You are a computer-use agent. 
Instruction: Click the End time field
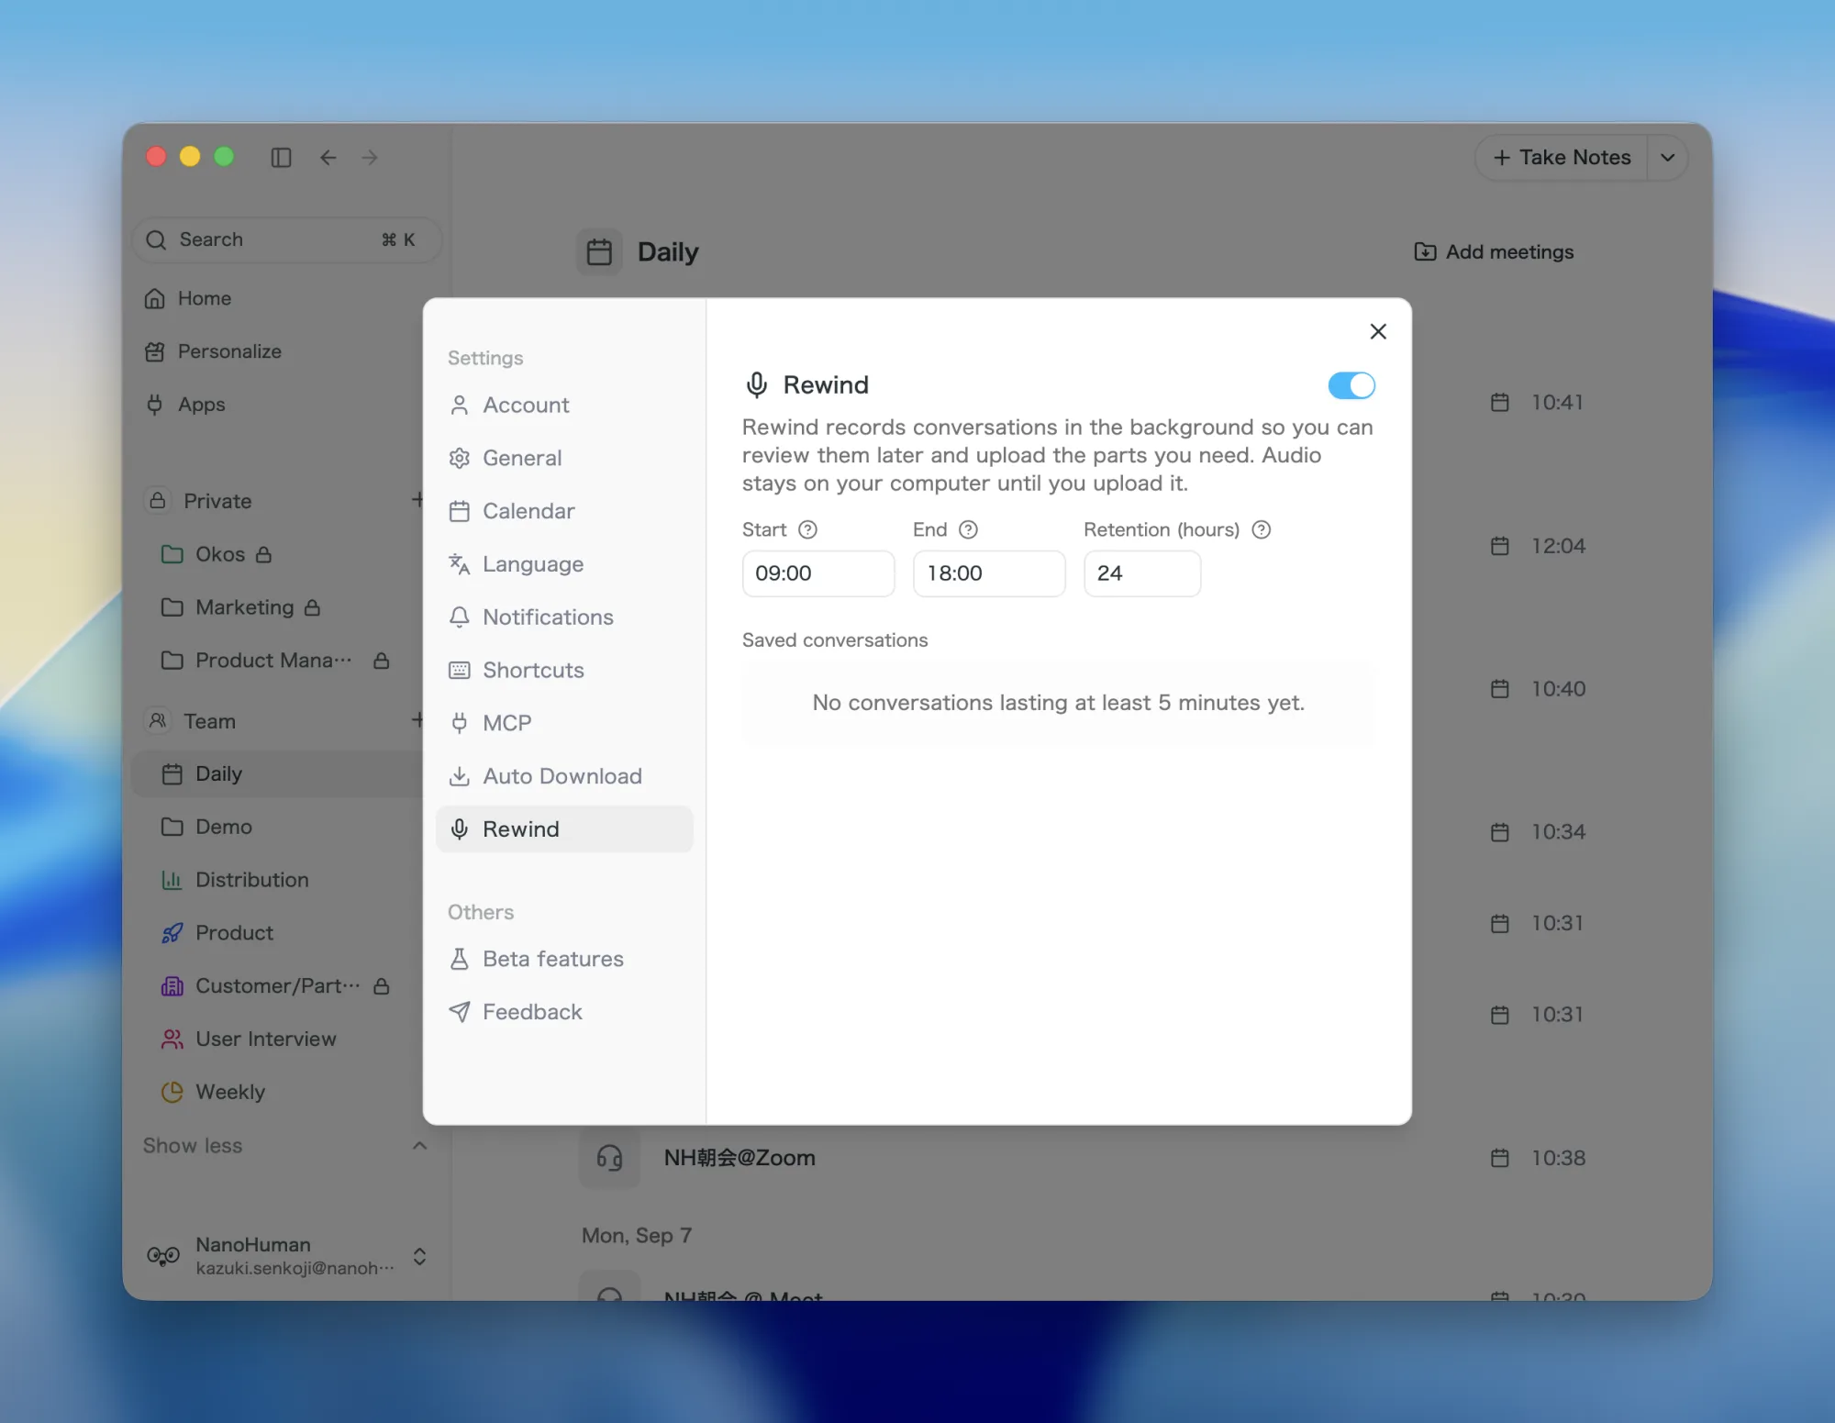[x=989, y=573]
